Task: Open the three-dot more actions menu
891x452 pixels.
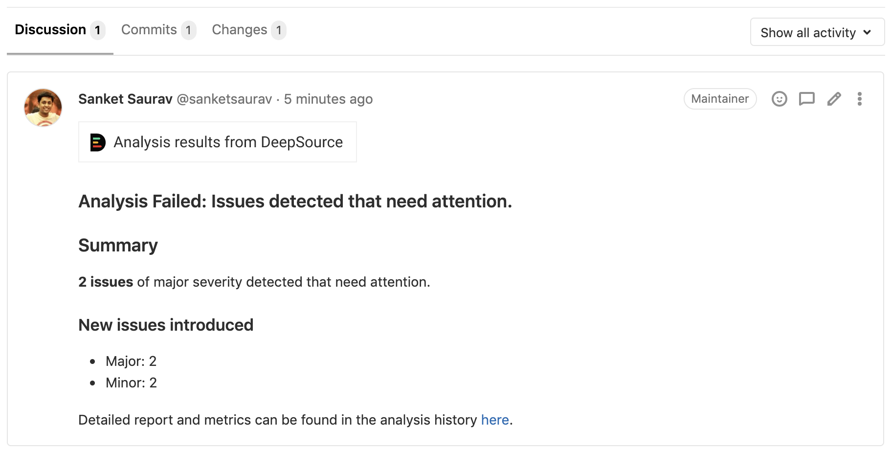Action: (x=860, y=99)
